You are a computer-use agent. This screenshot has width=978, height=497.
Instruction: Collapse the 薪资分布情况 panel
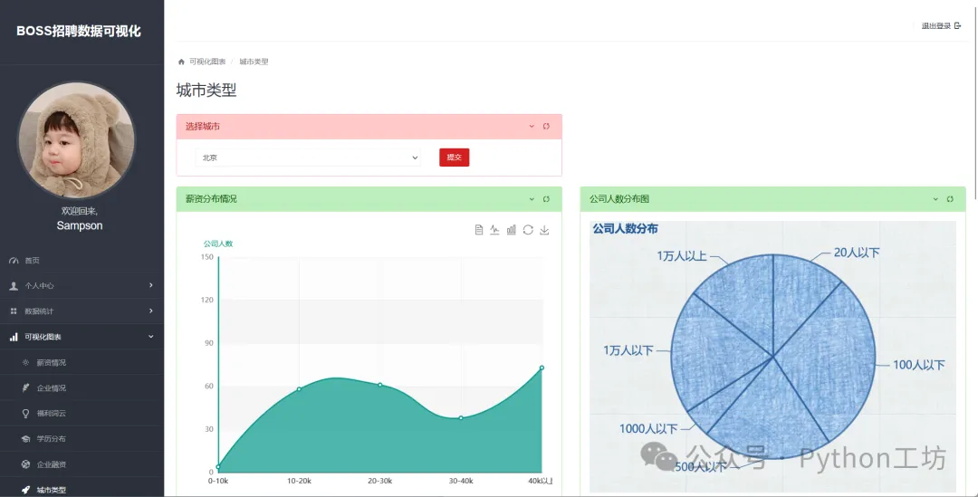(532, 199)
